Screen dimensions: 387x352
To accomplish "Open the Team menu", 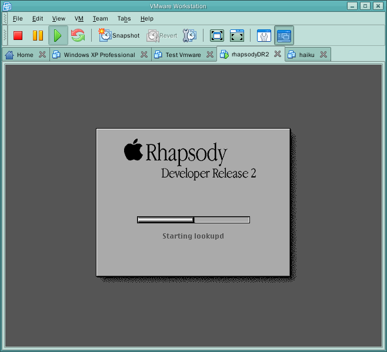I will point(100,18).
